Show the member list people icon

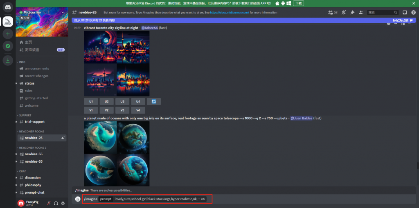(x=361, y=12)
